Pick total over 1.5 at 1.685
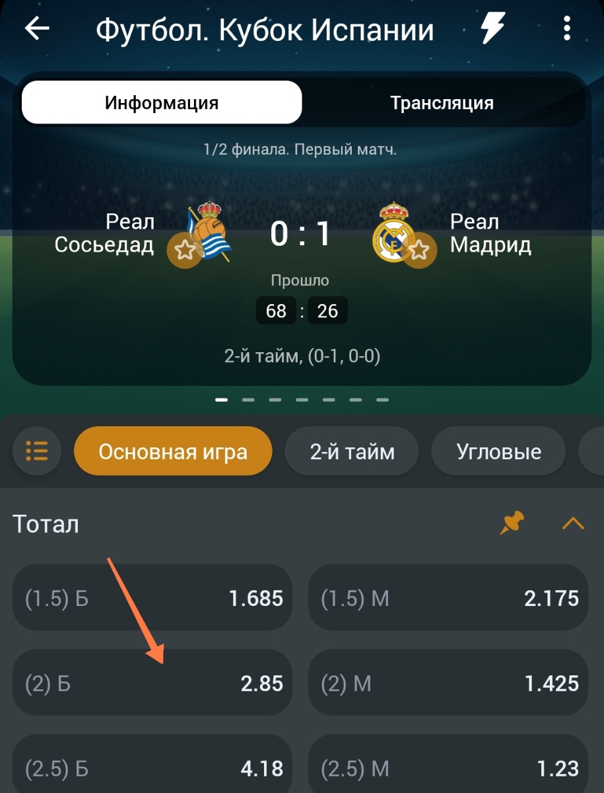Image resolution: width=604 pixels, height=793 pixels. tap(152, 598)
